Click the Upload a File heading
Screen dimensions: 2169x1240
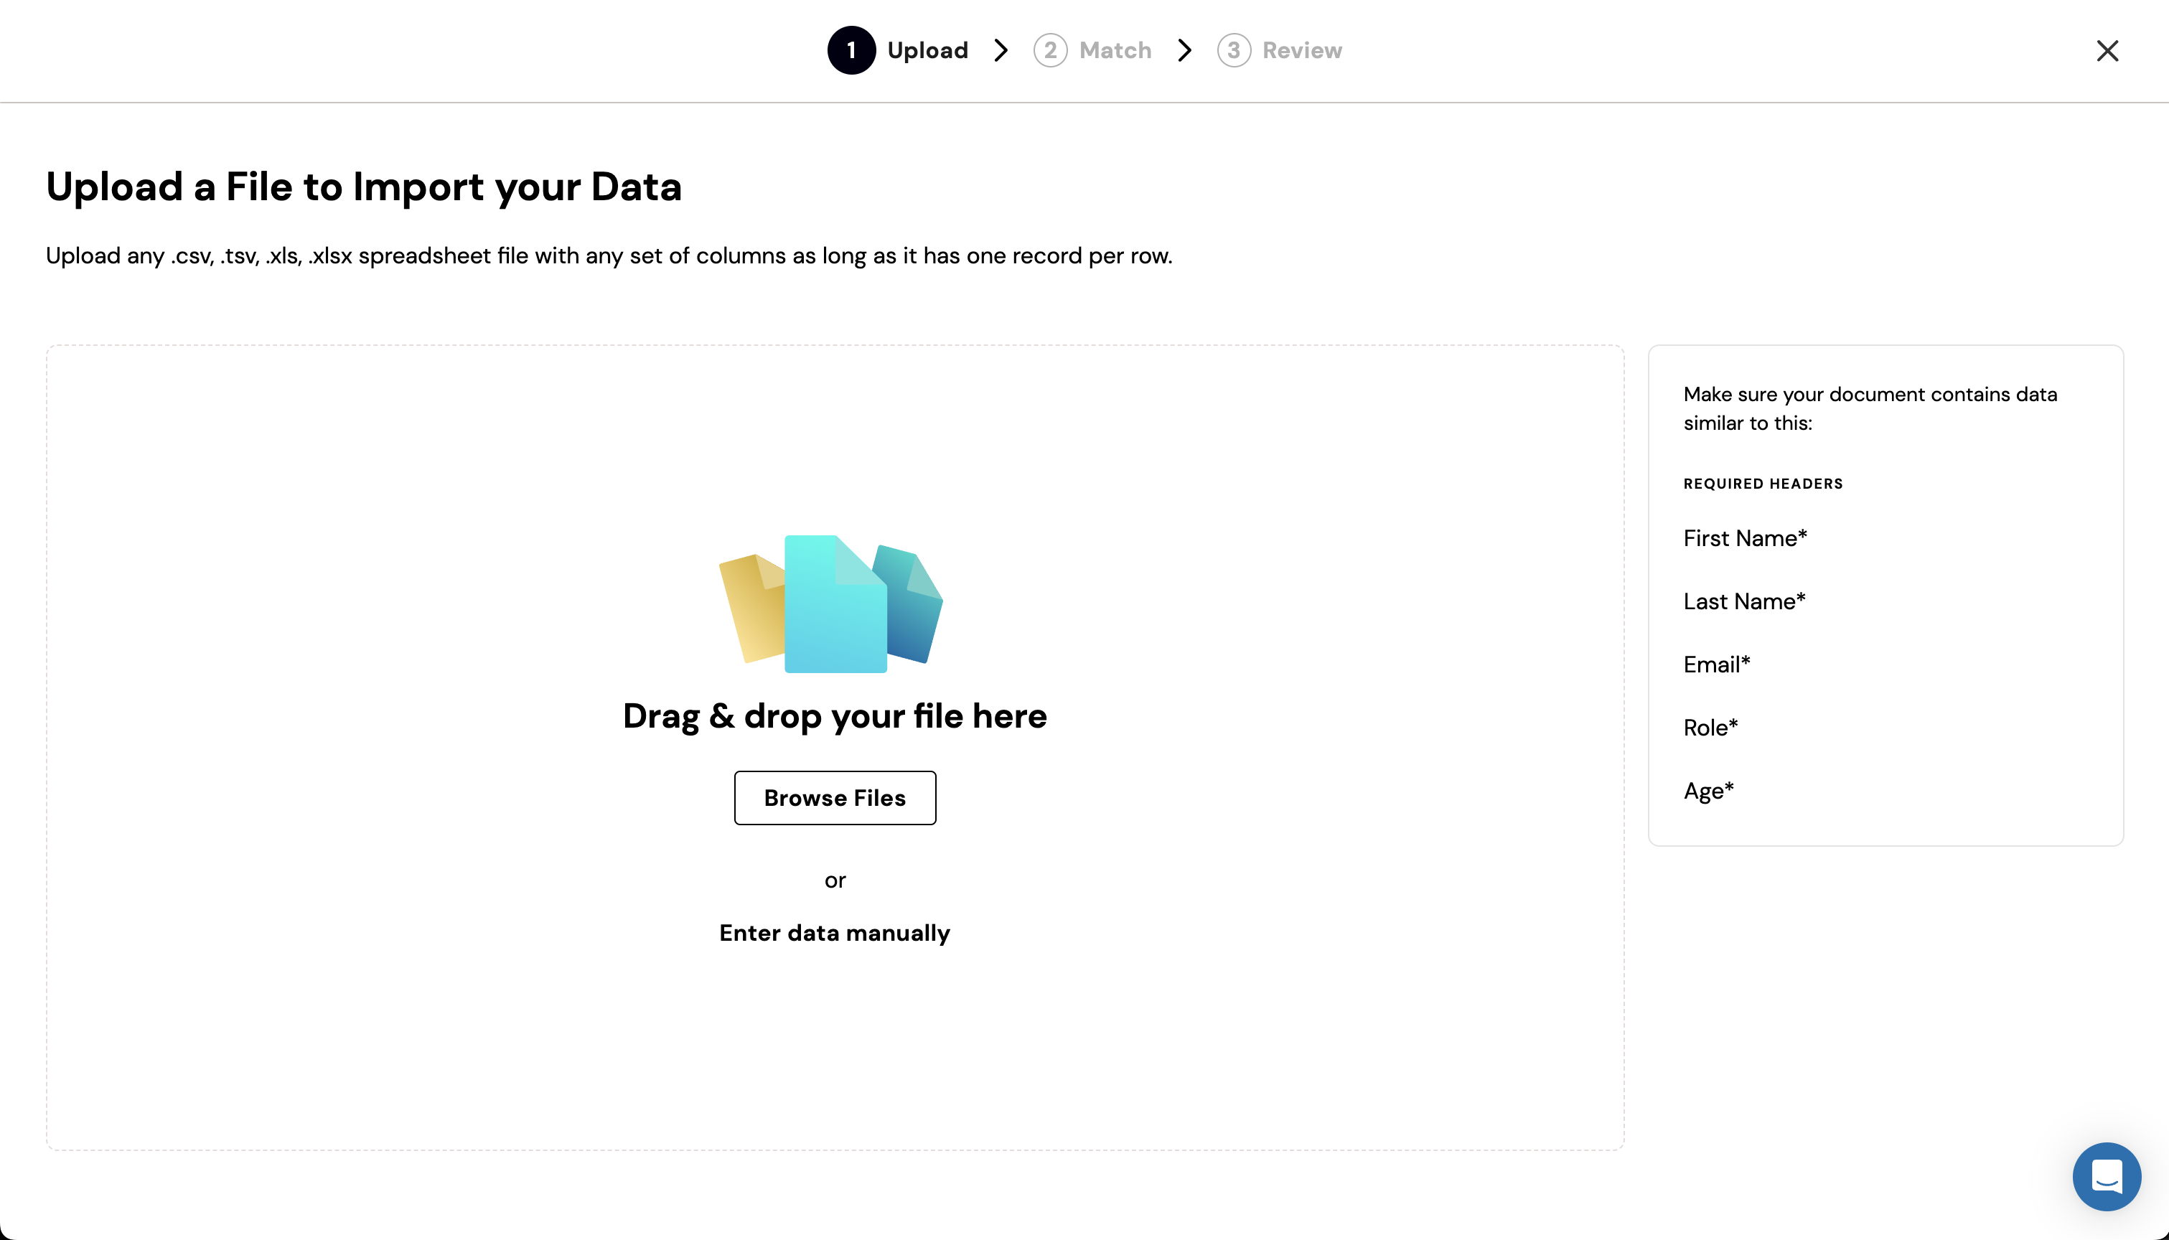364,187
